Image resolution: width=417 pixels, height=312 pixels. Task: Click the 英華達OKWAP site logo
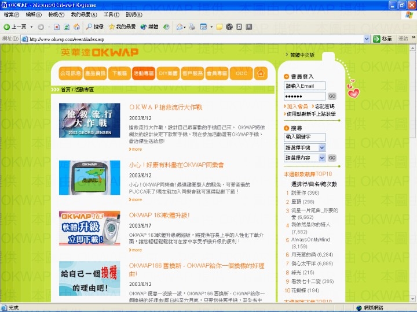coord(100,52)
